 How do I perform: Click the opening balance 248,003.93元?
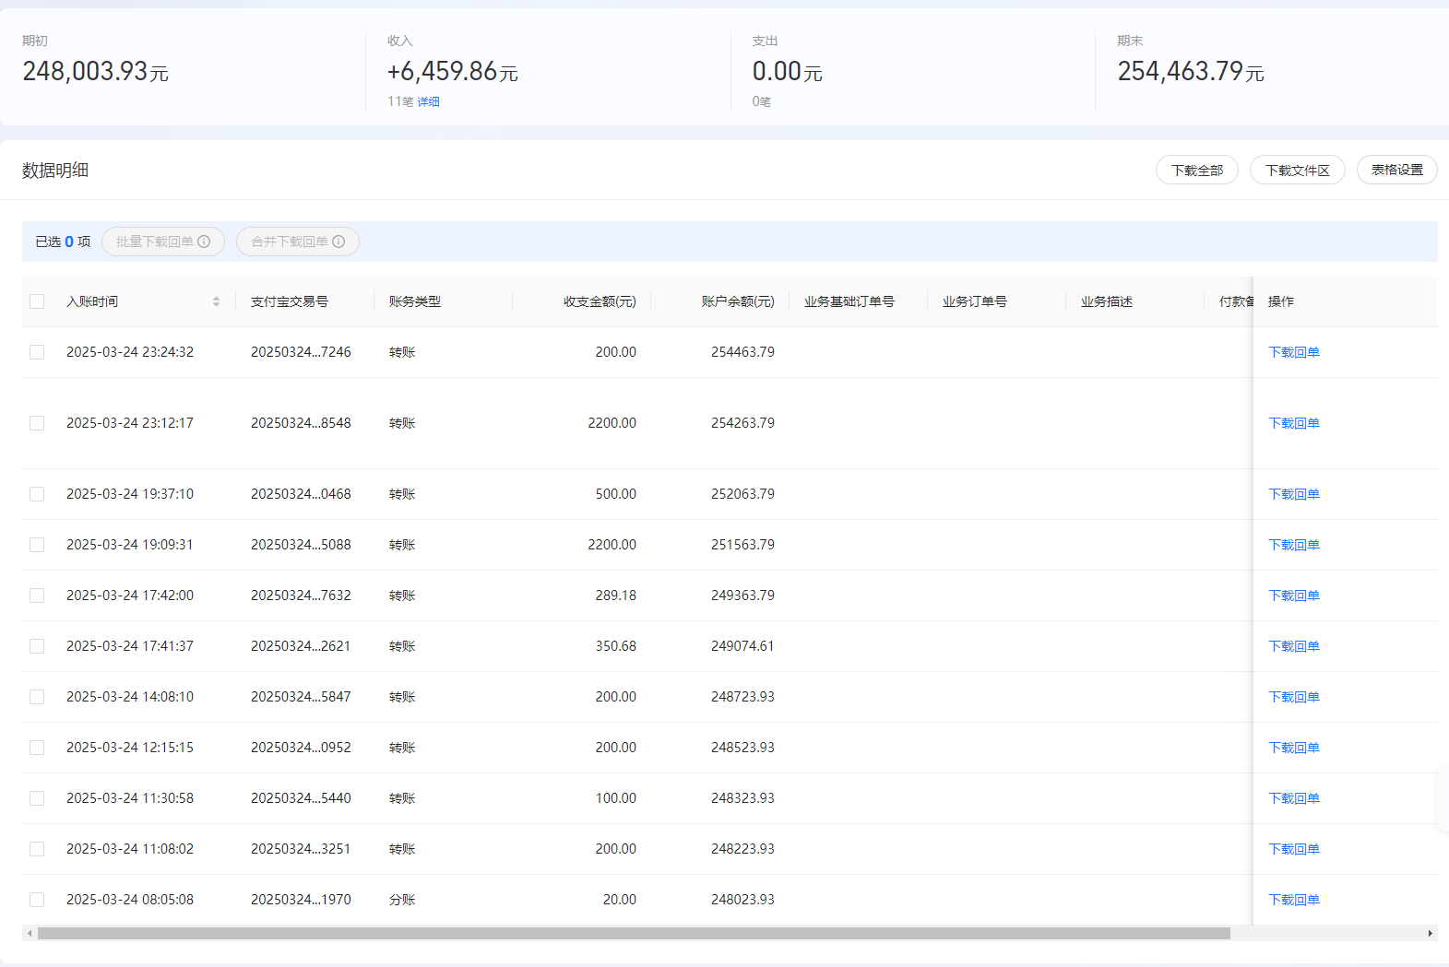(x=96, y=71)
